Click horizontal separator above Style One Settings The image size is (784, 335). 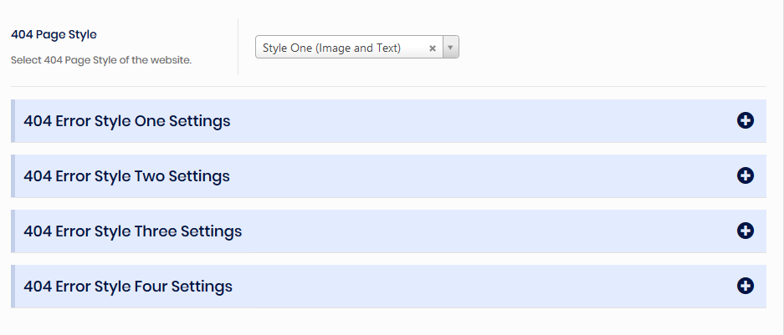(388, 86)
